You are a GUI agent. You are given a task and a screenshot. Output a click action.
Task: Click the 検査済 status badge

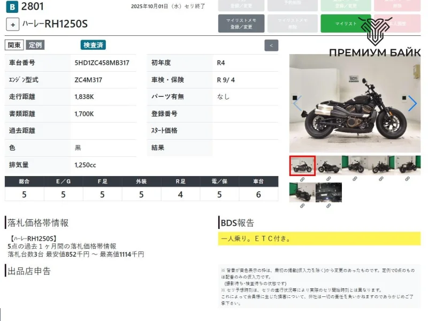click(93, 45)
